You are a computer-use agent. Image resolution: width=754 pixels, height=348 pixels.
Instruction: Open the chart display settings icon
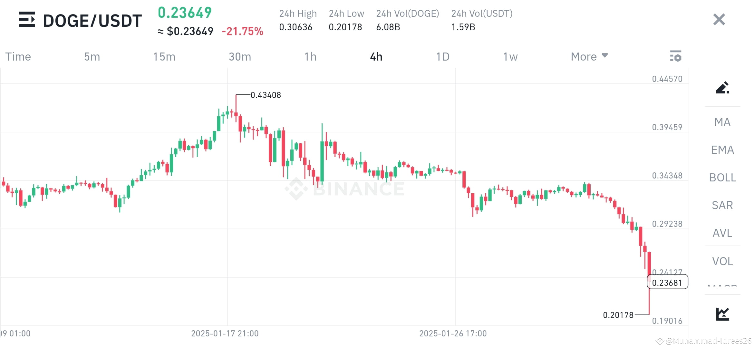676,56
